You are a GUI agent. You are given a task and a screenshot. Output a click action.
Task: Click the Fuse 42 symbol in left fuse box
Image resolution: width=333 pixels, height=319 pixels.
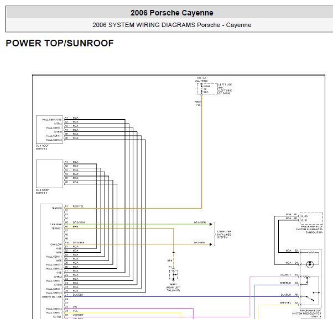pyautogui.click(x=202, y=89)
